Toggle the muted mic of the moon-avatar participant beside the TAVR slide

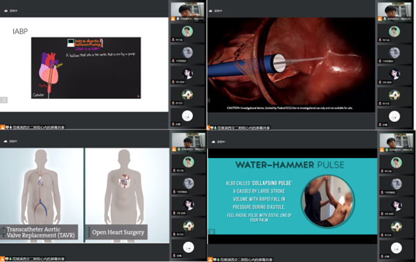(174, 192)
